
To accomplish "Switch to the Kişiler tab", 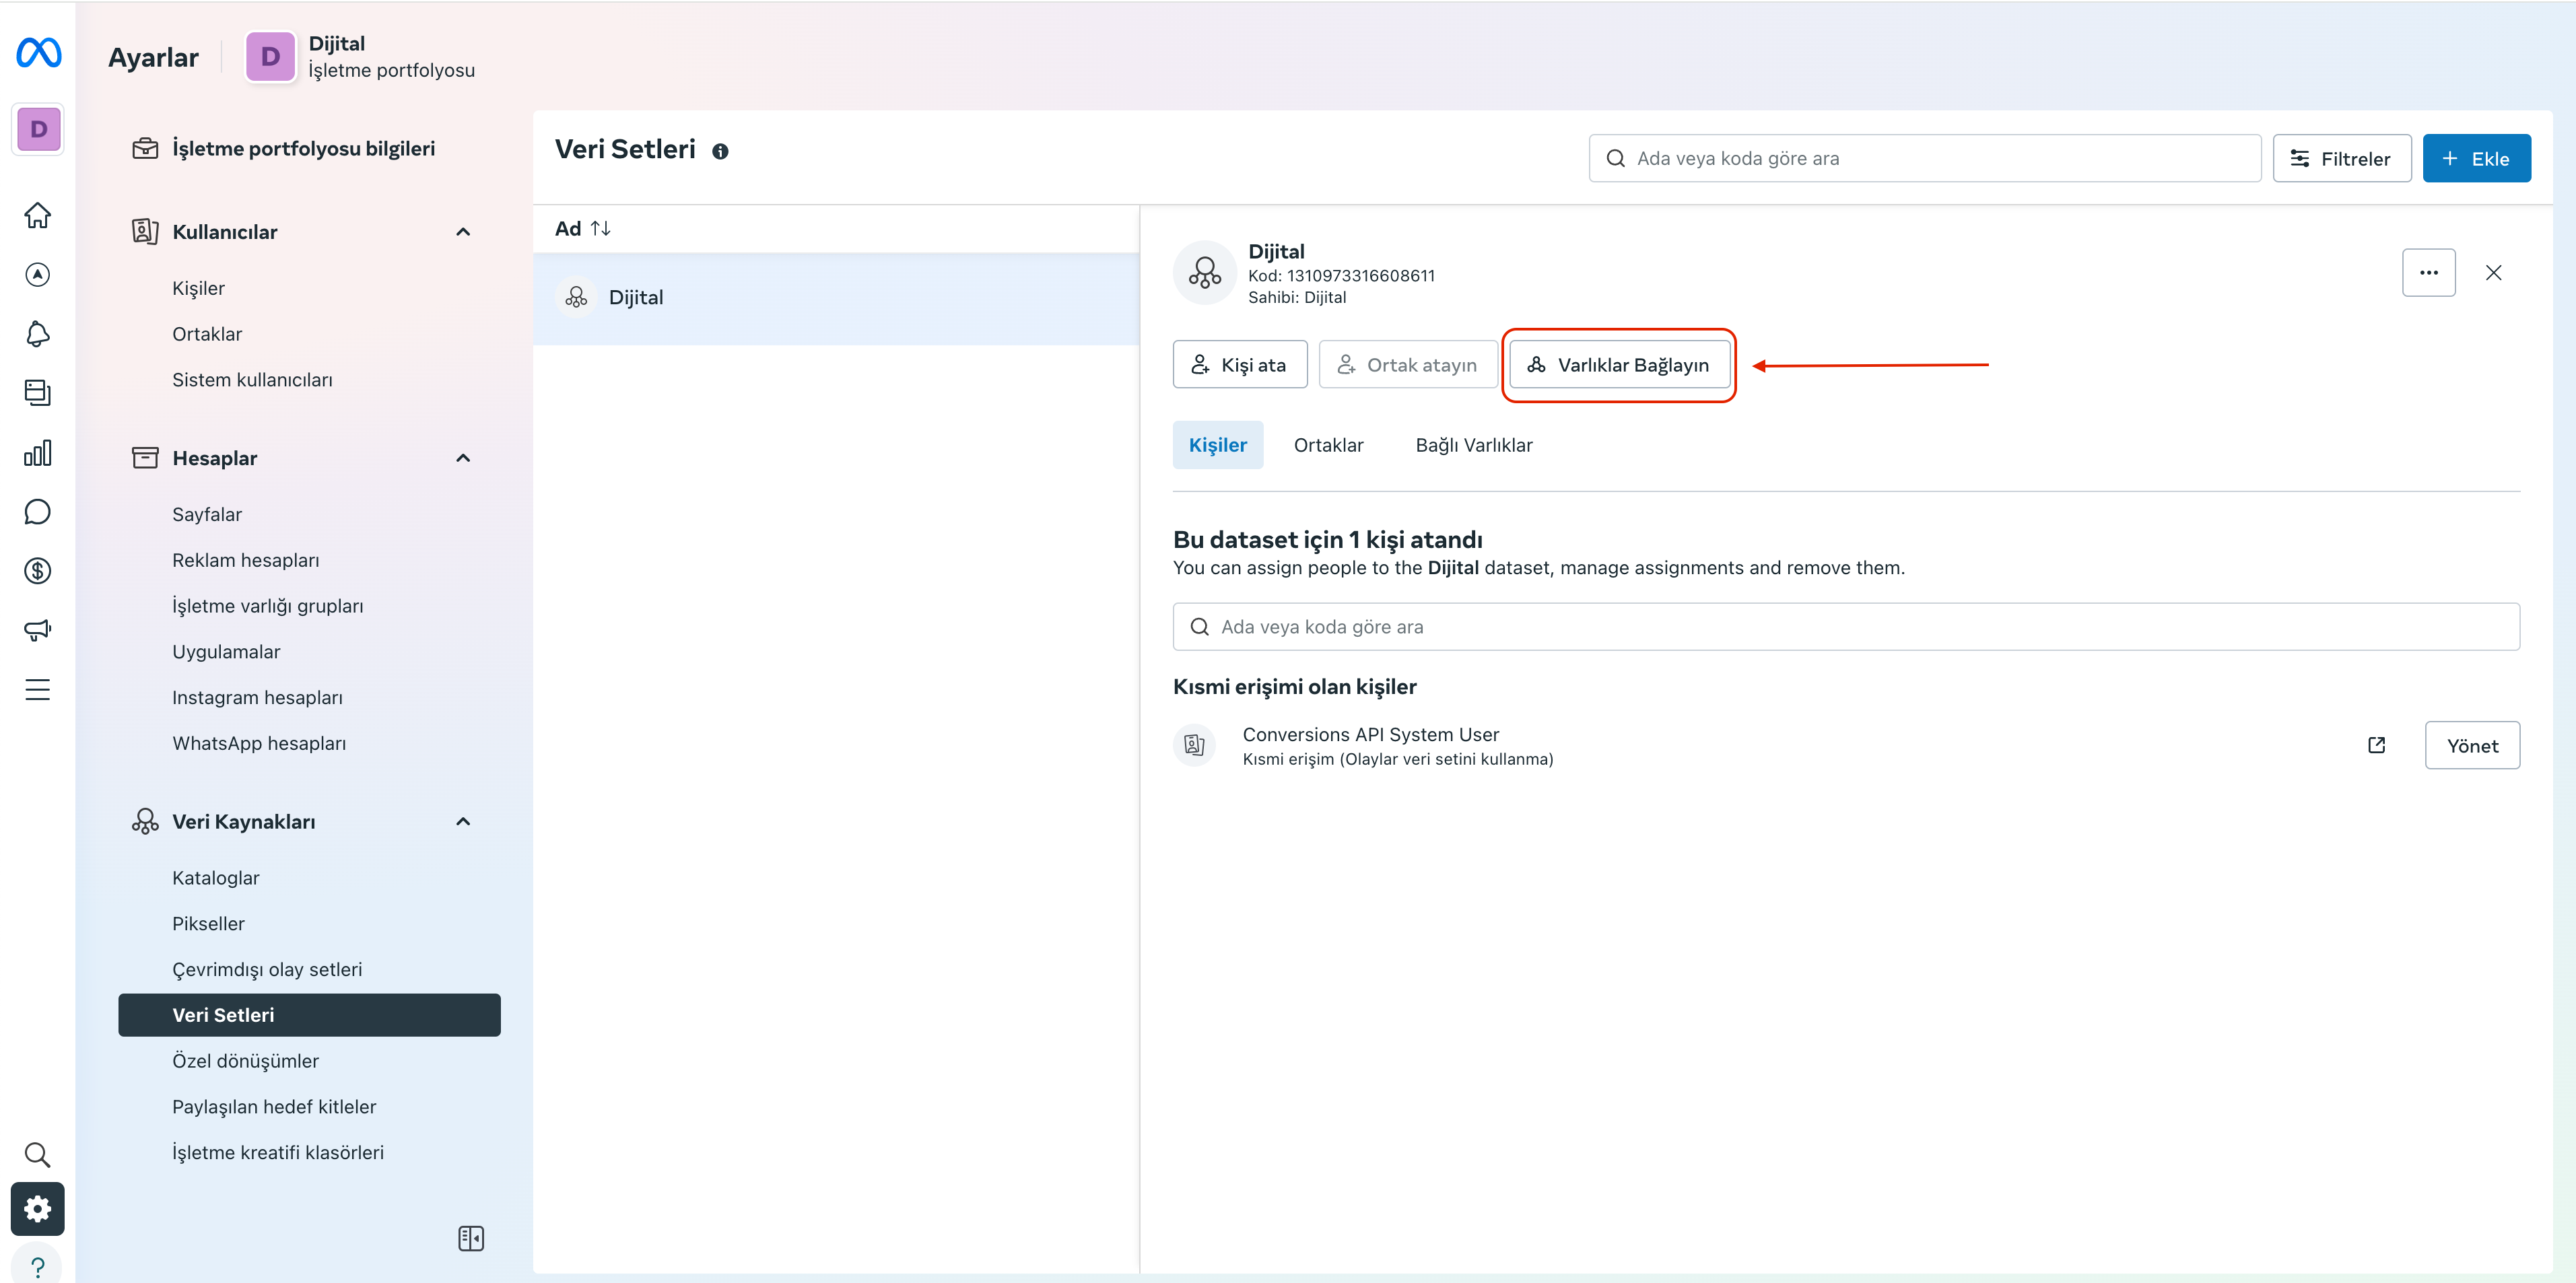I will 1217,445.
